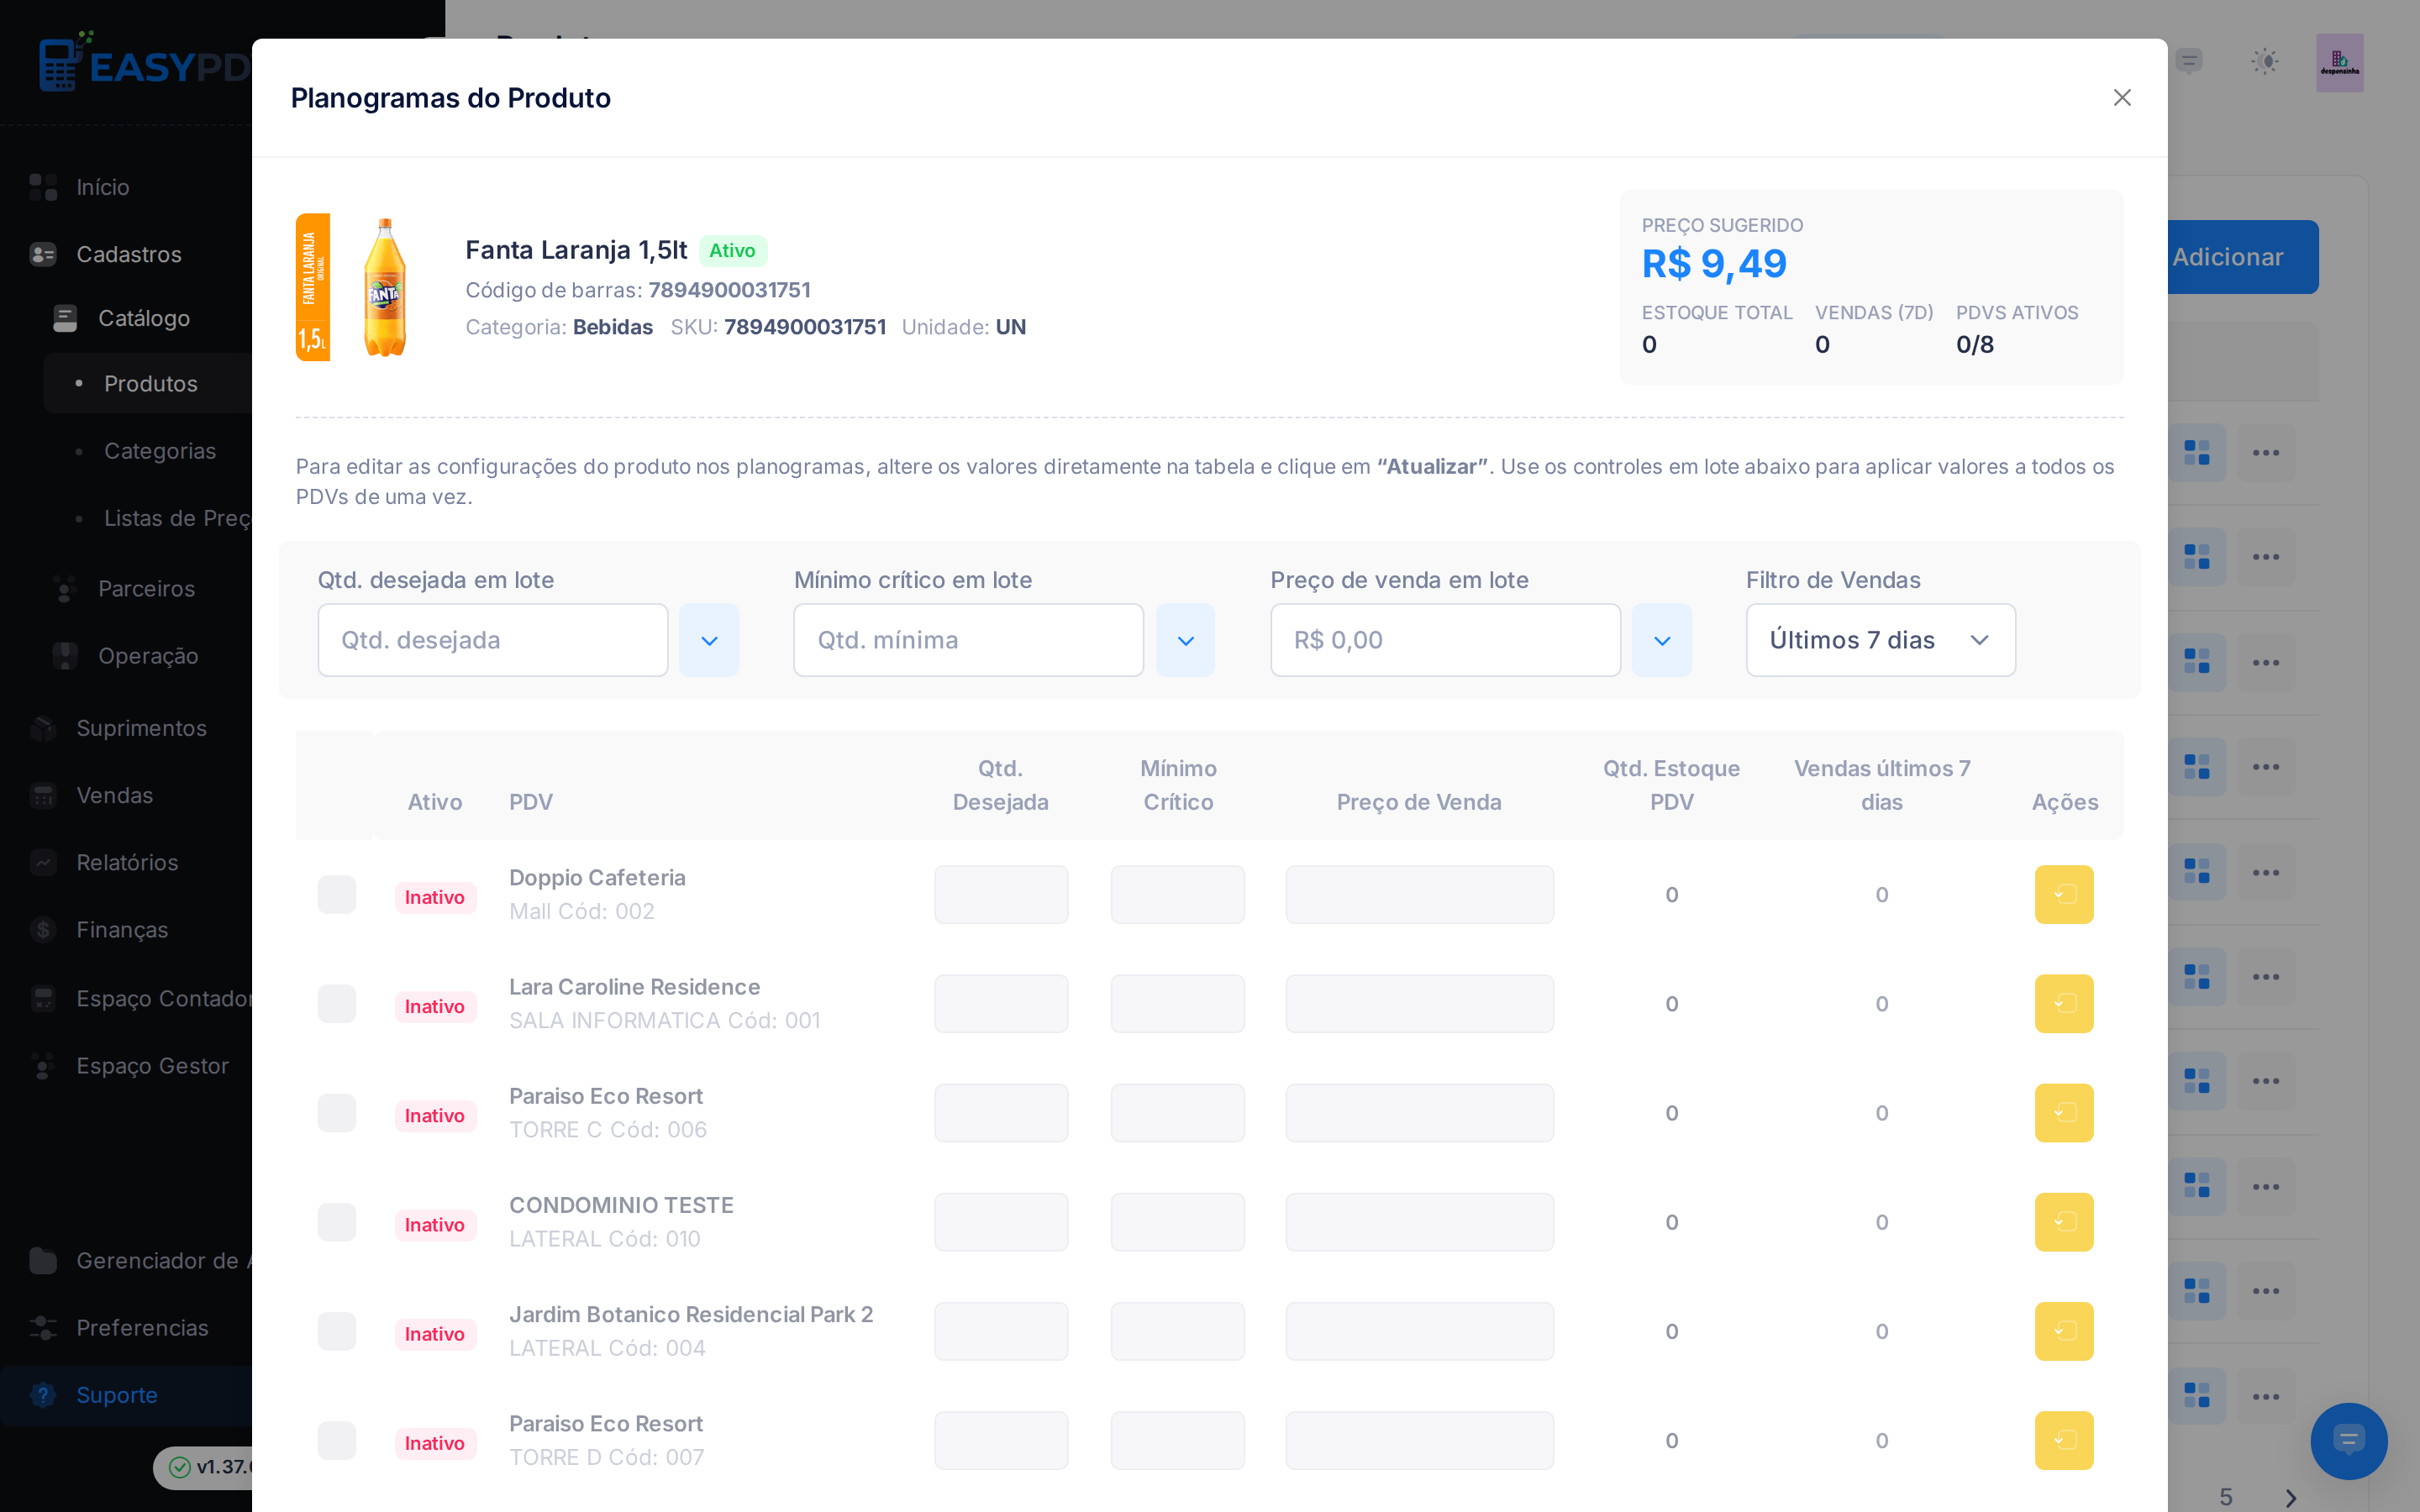The width and height of the screenshot is (2420, 1512).
Task: Click the Preferencias sliders icon in the sidebar
Action: click(x=43, y=1328)
